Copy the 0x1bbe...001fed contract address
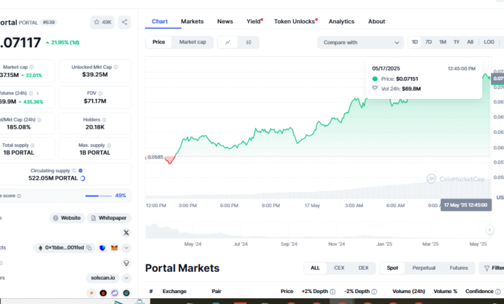Image resolution: width=504 pixels, height=304 pixels. (89, 248)
